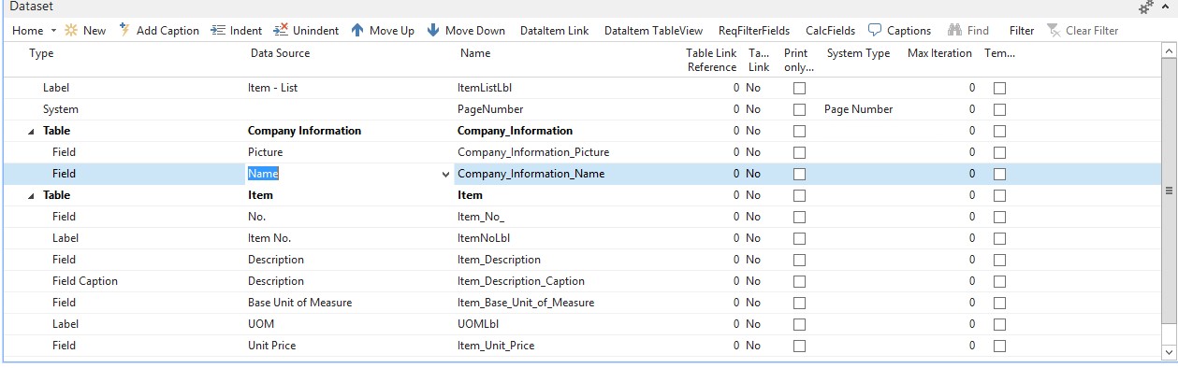1178x368 pixels.
Task: Toggle Temporary checkbox for Company_Information_Picture row
Action: [999, 152]
